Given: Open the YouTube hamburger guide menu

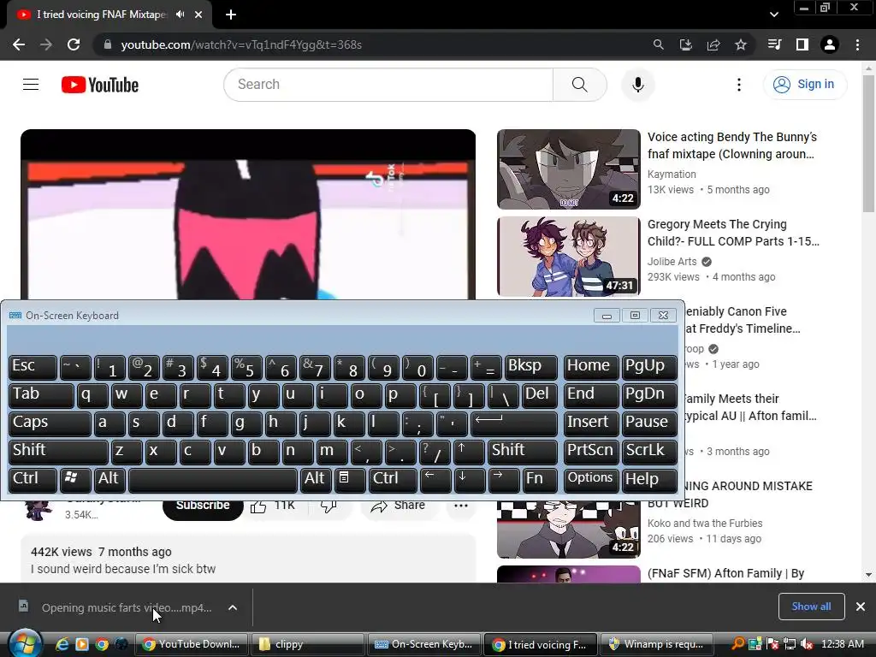Looking at the screenshot, I should tap(31, 85).
